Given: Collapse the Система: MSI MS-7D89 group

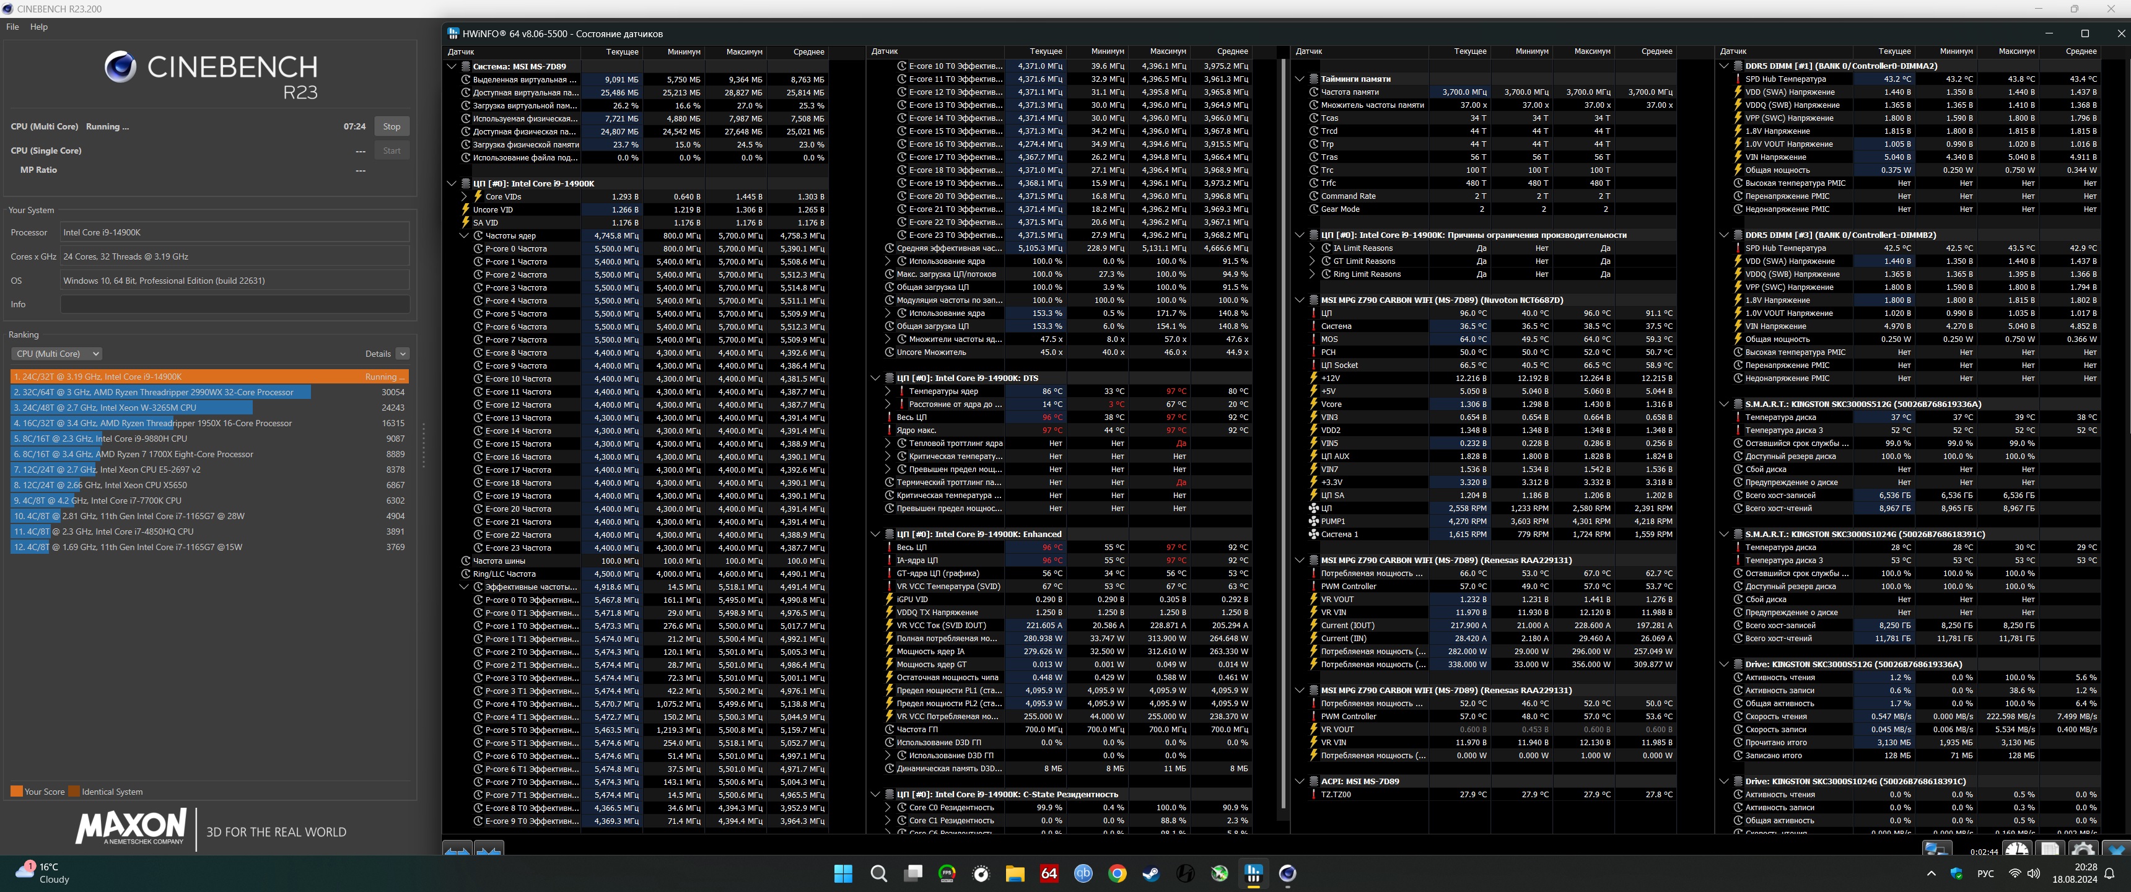Looking at the screenshot, I should pyautogui.click(x=452, y=66).
